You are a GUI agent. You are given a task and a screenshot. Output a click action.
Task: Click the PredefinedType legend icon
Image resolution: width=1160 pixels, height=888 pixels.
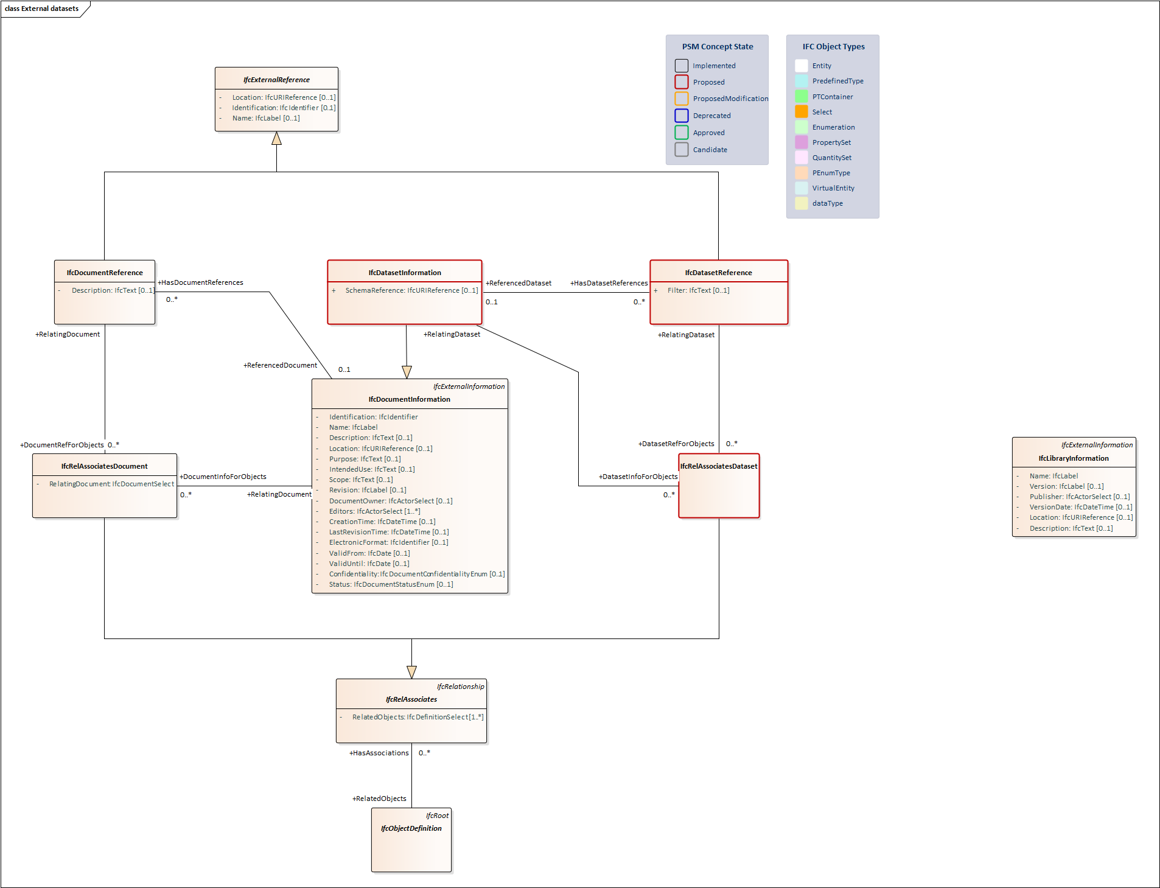(802, 80)
